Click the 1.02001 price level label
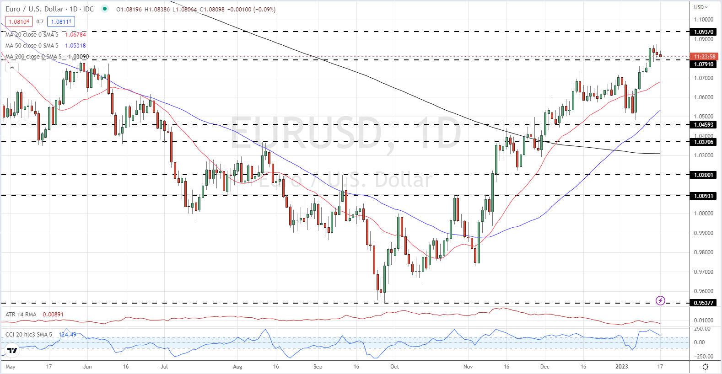This screenshot has width=722, height=374. (x=704, y=175)
